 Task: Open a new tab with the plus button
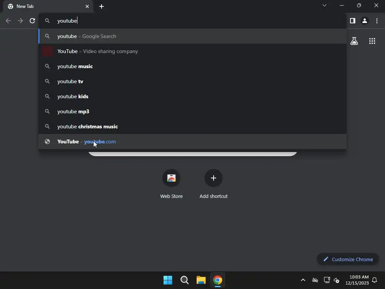tap(102, 6)
